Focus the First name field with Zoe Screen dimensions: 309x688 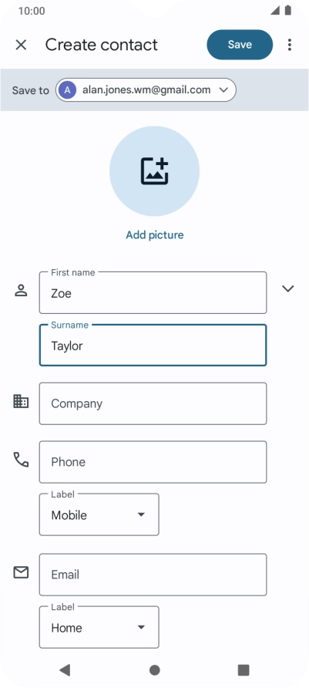(x=153, y=292)
